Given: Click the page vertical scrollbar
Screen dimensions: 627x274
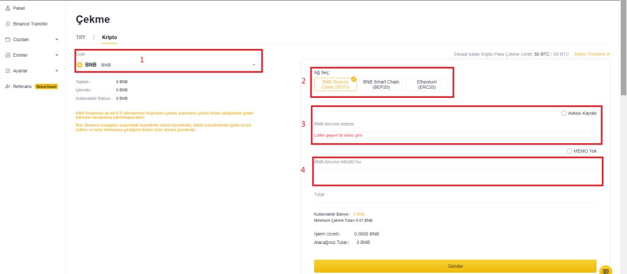Looking at the screenshot, I should click(x=623, y=48).
